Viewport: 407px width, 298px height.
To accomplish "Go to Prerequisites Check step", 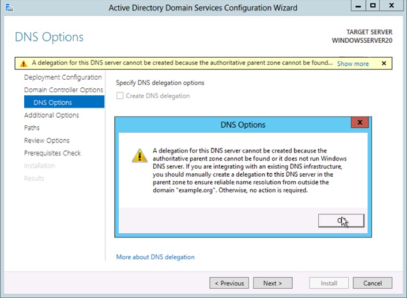I will pos(52,153).
